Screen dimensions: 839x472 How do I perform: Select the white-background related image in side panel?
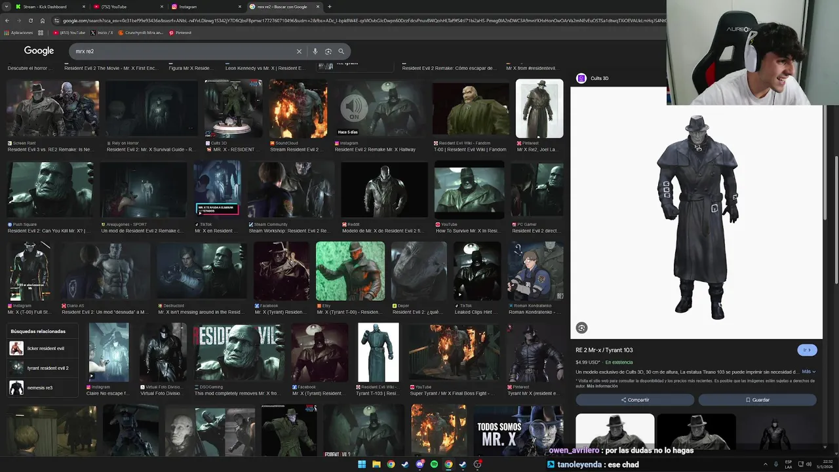615,431
